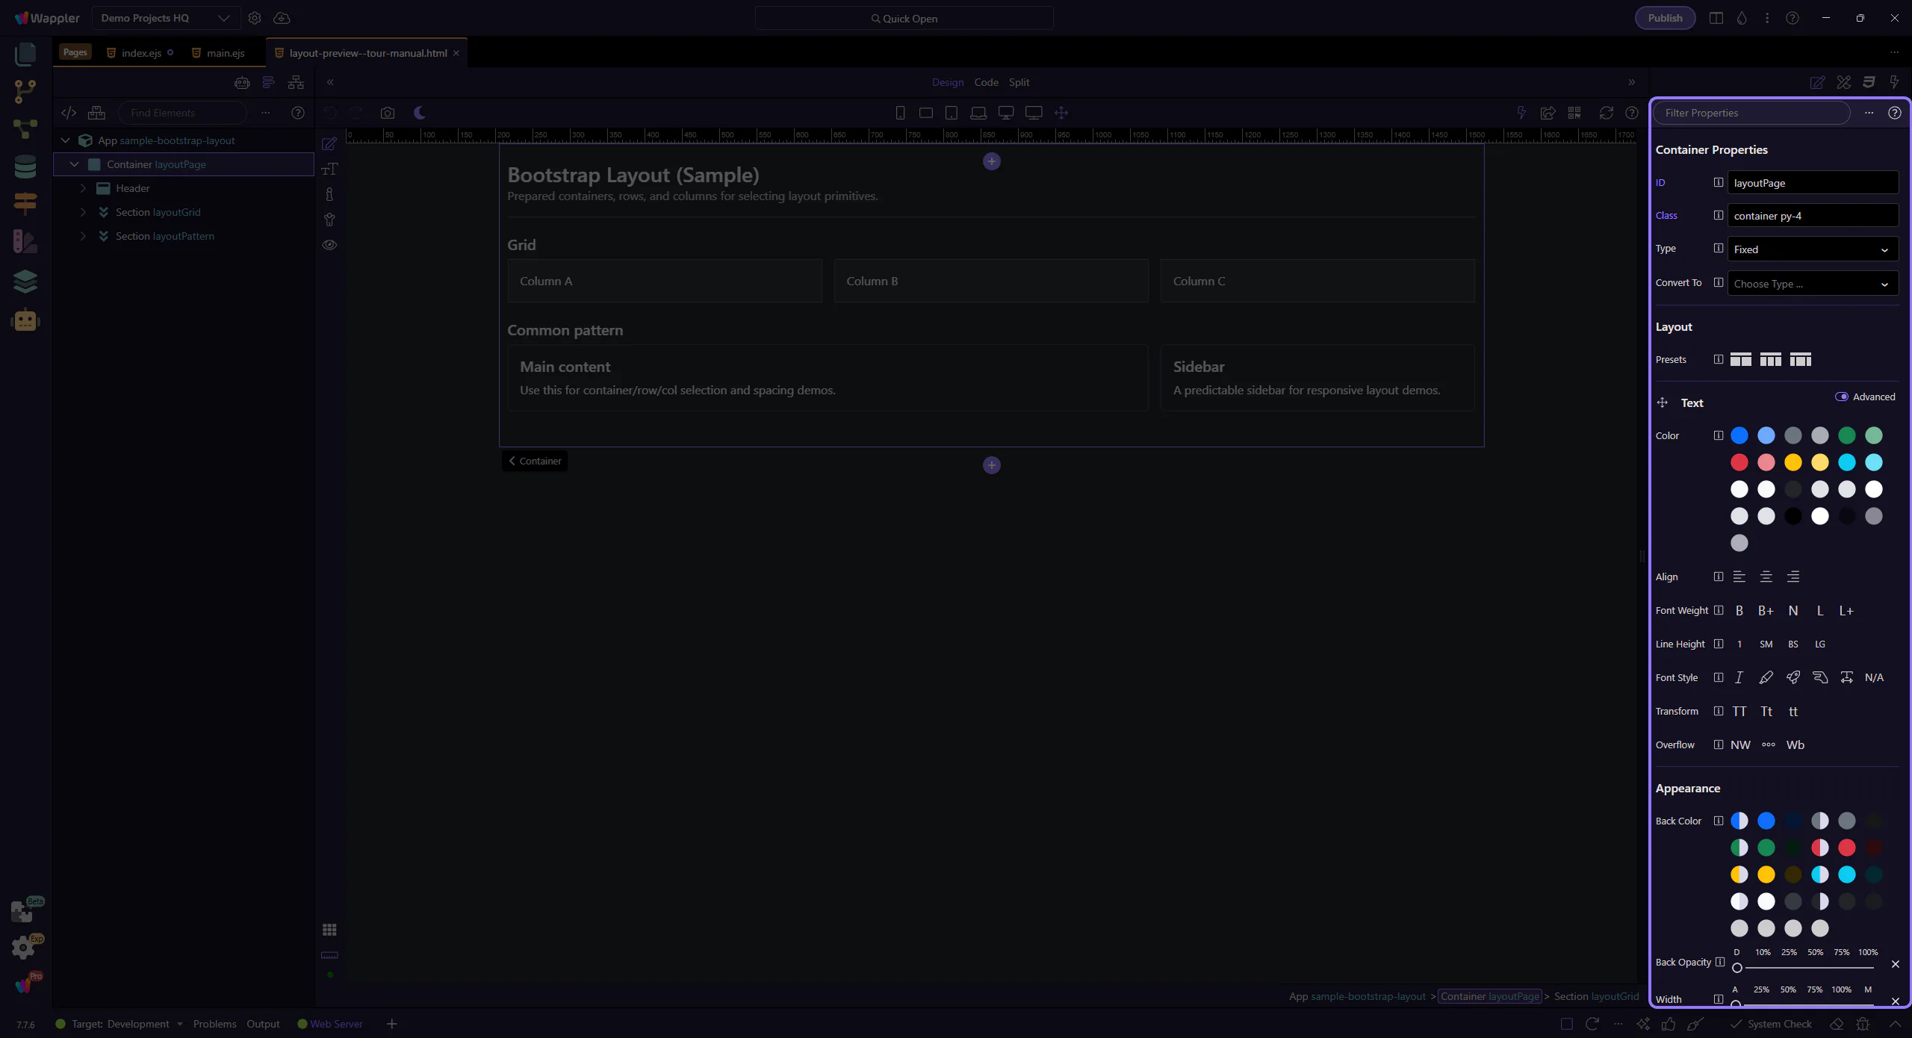Click the screenshot camera icon
The height and width of the screenshot is (1038, 1912).
pyautogui.click(x=387, y=113)
